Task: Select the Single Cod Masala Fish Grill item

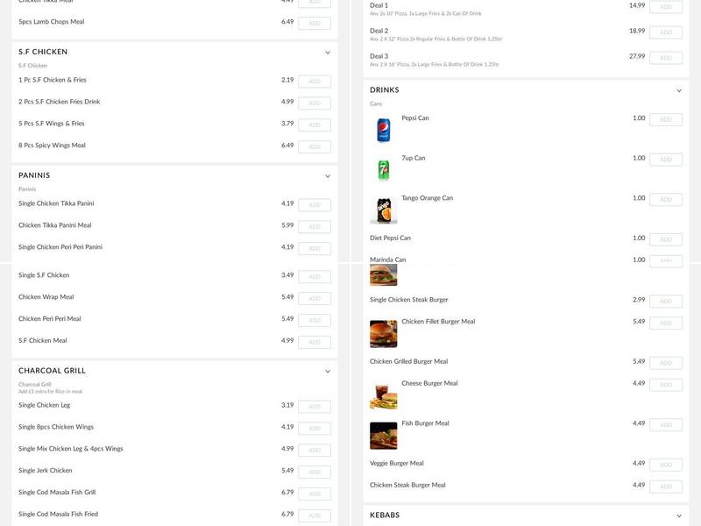Action: pyautogui.click(x=57, y=493)
